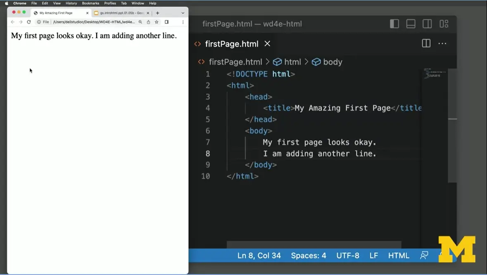Reload the page in Chrome

tap(29, 22)
